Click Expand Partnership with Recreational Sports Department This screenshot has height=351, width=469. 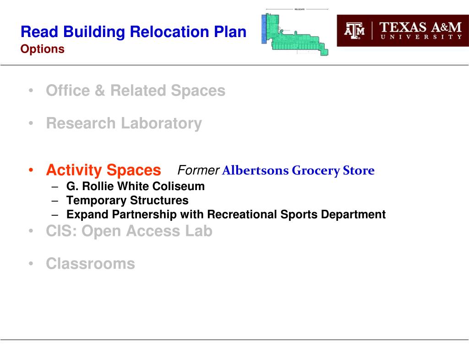(x=226, y=215)
